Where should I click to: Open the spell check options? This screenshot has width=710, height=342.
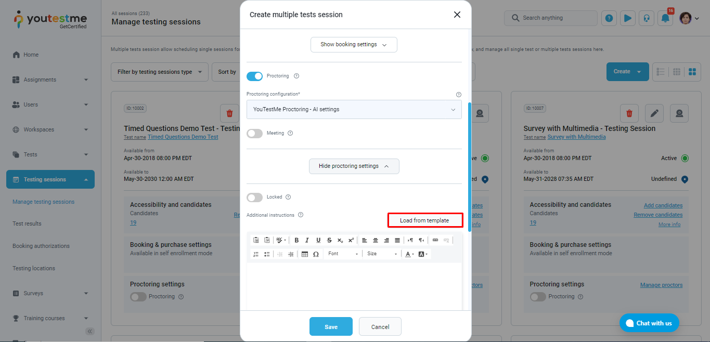(281, 240)
